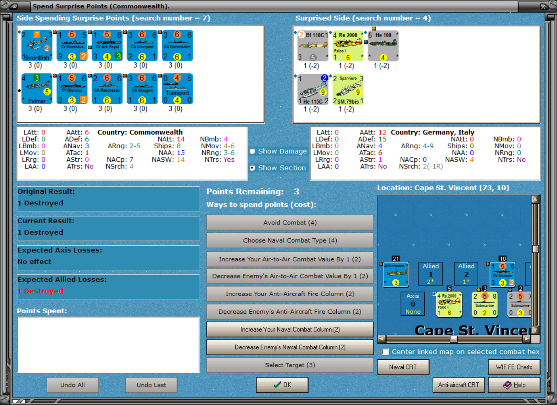Viewport: 557px width, 405px height.
Task: Increase your naval combat column
Action: point(290,330)
